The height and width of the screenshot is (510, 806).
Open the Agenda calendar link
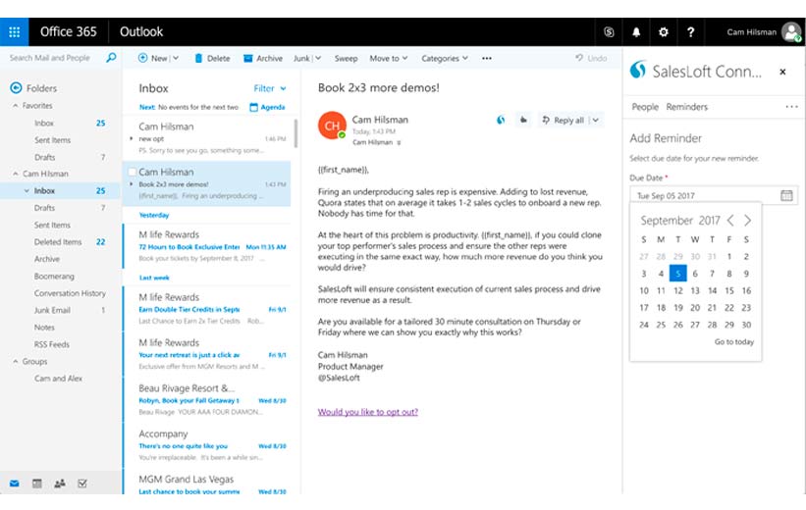(267, 107)
